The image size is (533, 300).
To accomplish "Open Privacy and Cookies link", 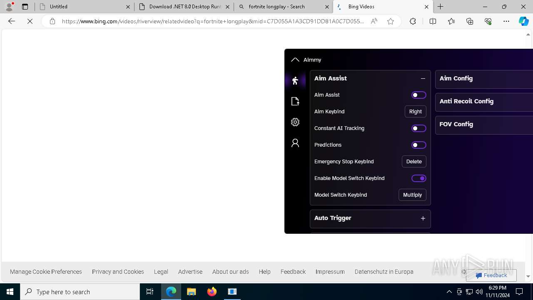I will click(118, 272).
